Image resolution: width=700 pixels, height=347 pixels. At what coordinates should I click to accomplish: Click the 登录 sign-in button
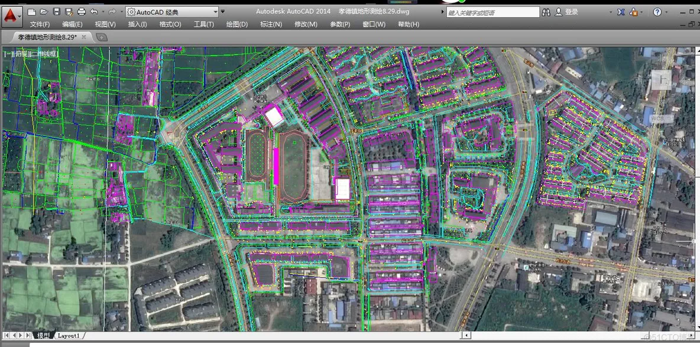tap(567, 12)
